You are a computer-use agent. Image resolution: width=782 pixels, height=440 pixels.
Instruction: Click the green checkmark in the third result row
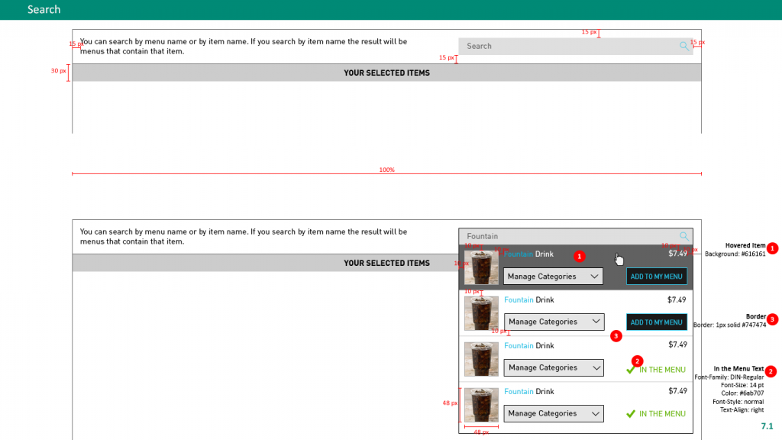pyautogui.click(x=631, y=370)
